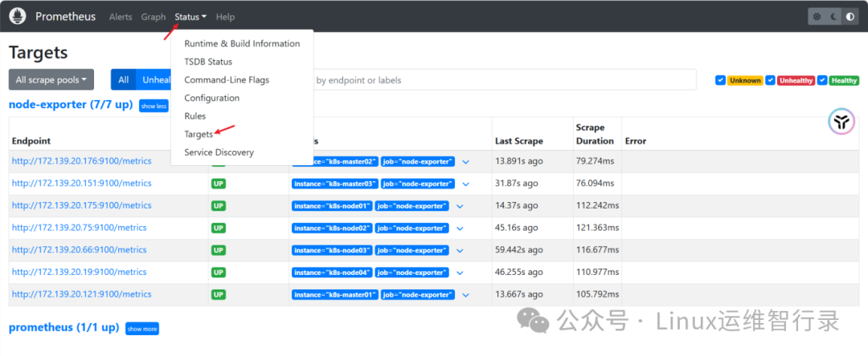Click the show less button for node-exporter
Image resolution: width=868 pixels, height=356 pixels.
click(x=154, y=106)
